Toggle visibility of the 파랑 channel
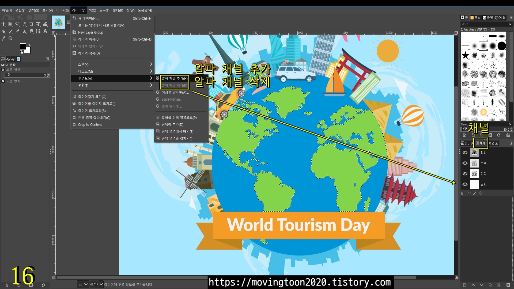The image size is (514, 289). tap(465, 174)
